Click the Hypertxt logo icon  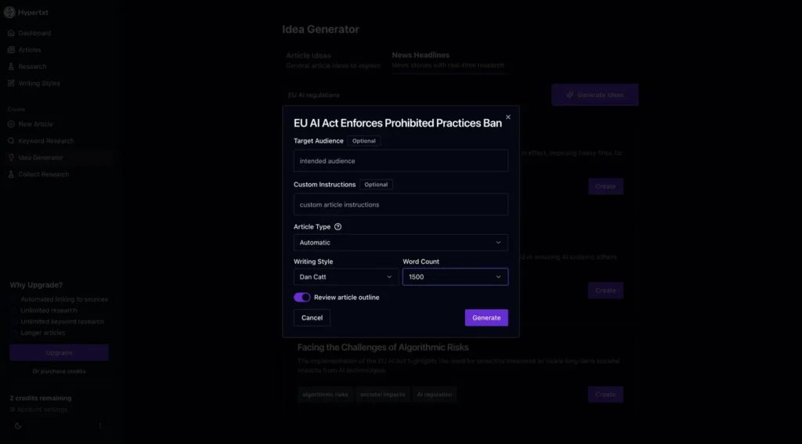[9, 13]
